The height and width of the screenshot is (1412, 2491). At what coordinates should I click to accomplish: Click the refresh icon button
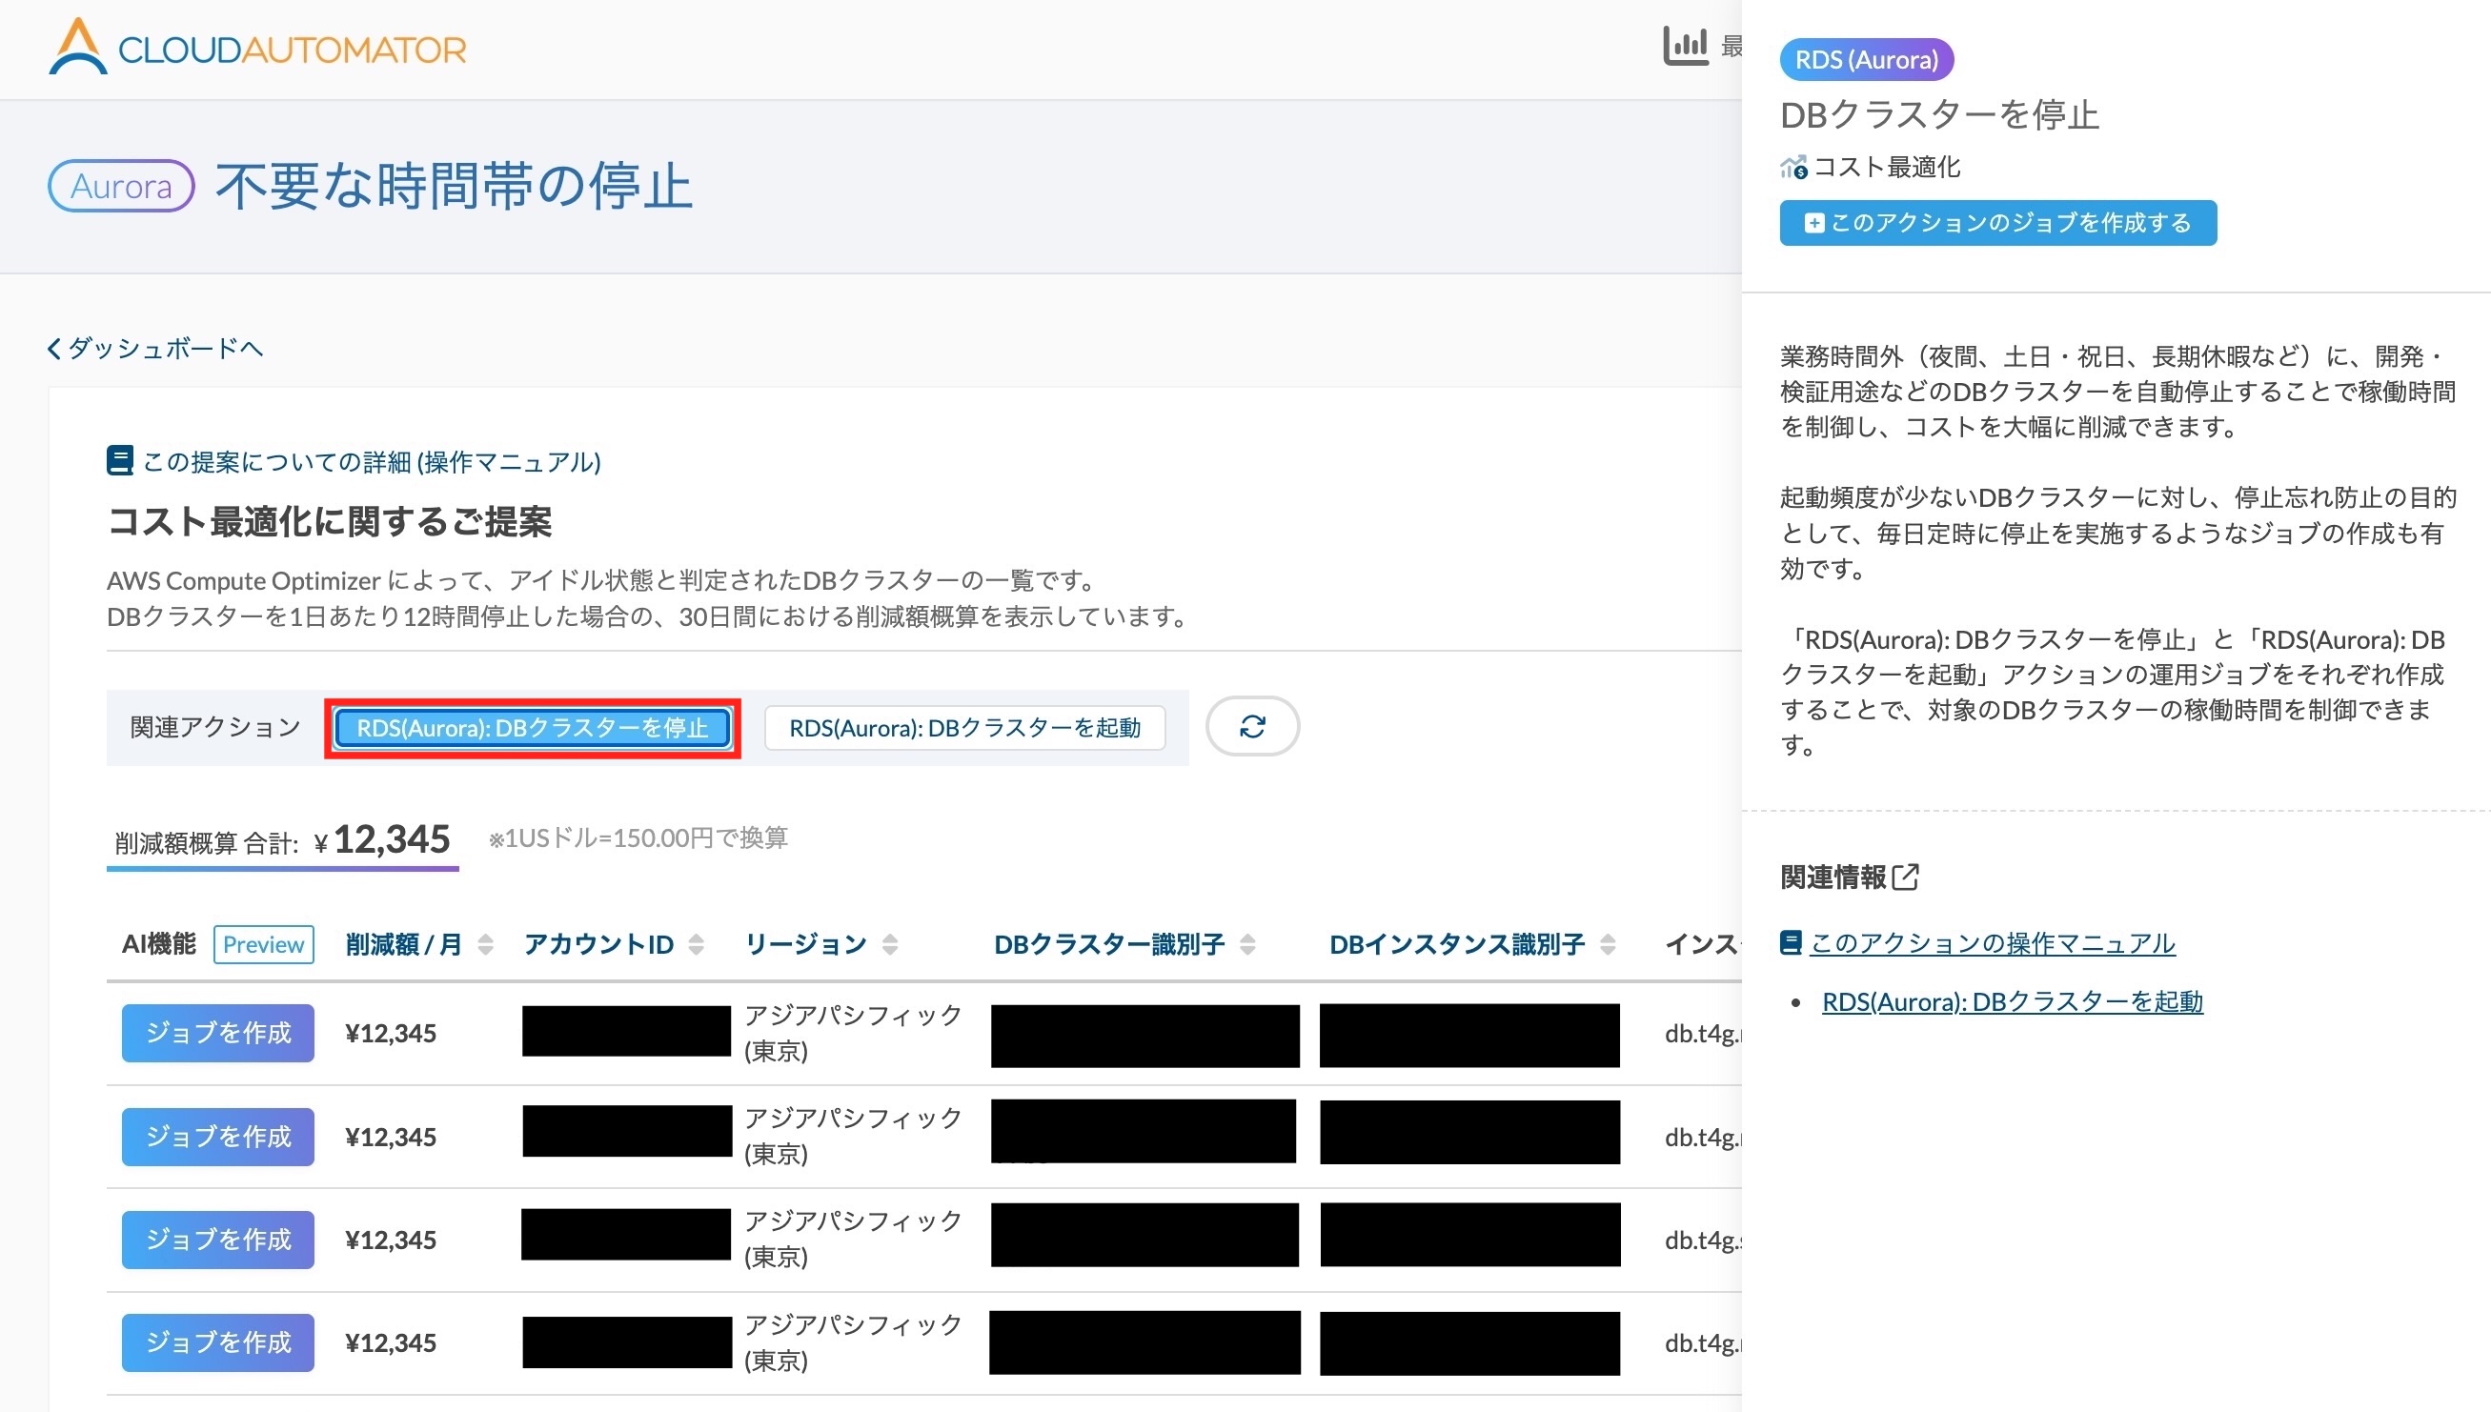point(1252,726)
